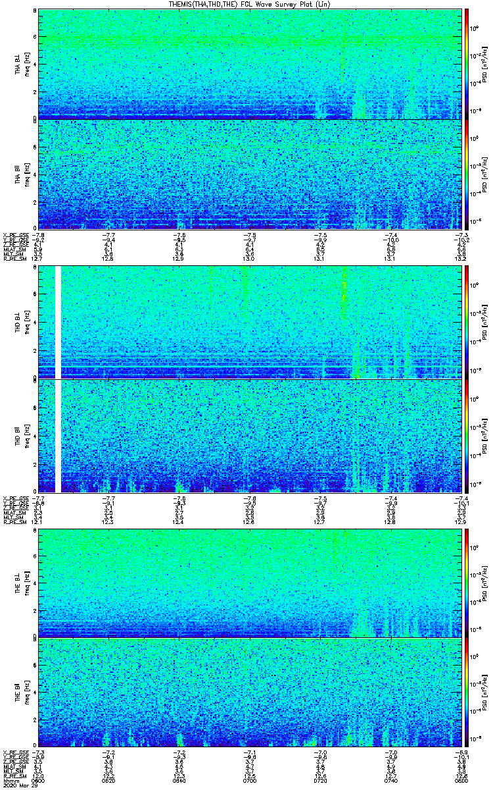Click the "THA B∥ freq [Hz]" axis label
Viewport: 493px width, 790px height.
pyautogui.click(x=21, y=174)
